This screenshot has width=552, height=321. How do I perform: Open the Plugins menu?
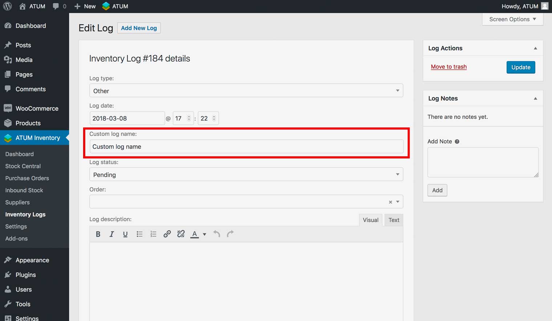34,275
